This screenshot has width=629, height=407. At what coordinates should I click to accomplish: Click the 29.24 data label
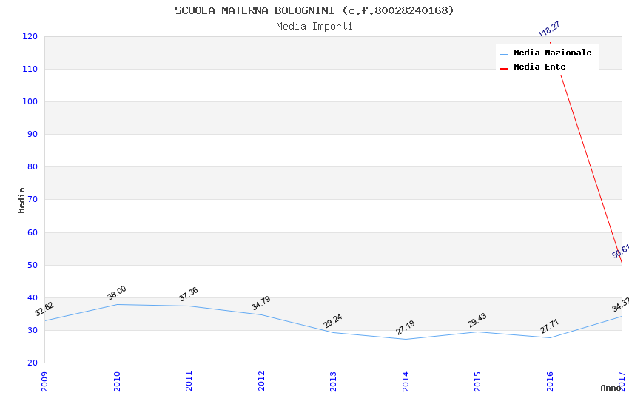tap(333, 320)
